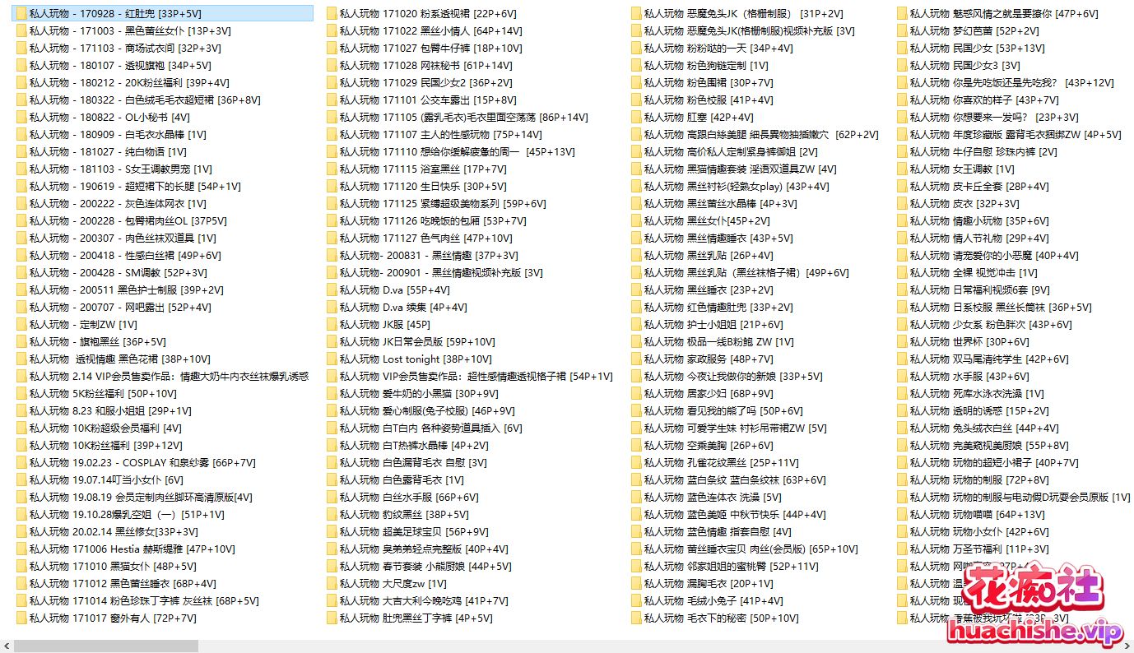1134x653 pixels.
Task: Click folder icon for 181027 纯白物语
Action: pos(21,152)
